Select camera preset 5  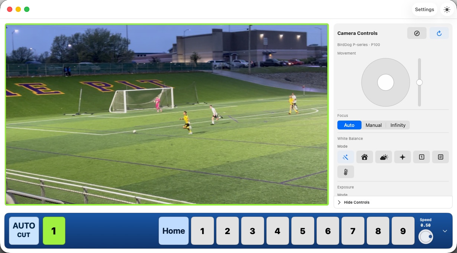tap(303, 231)
